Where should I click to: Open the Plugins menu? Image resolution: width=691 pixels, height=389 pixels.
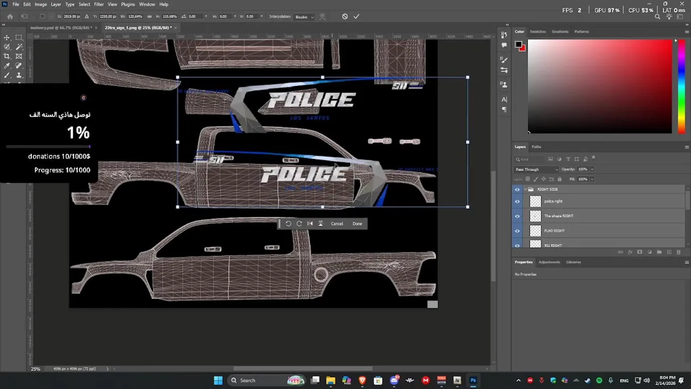[128, 4]
